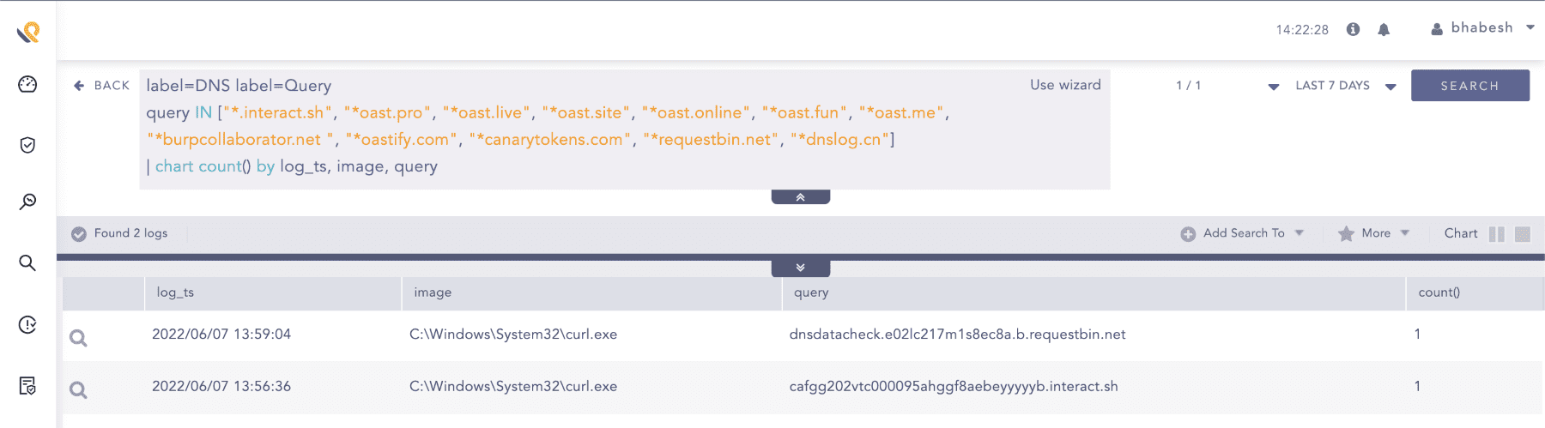Expand the results panel with down chevron

800,268
